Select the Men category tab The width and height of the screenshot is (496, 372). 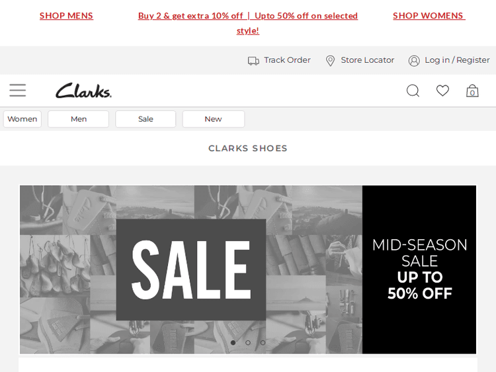click(79, 119)
